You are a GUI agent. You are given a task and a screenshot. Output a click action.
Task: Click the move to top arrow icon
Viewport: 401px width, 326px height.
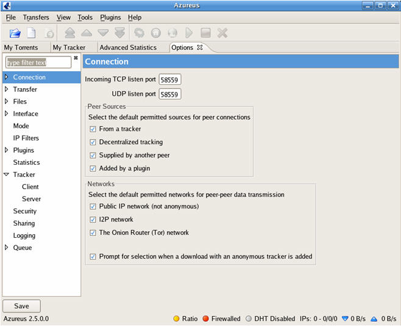pos(70,33)
